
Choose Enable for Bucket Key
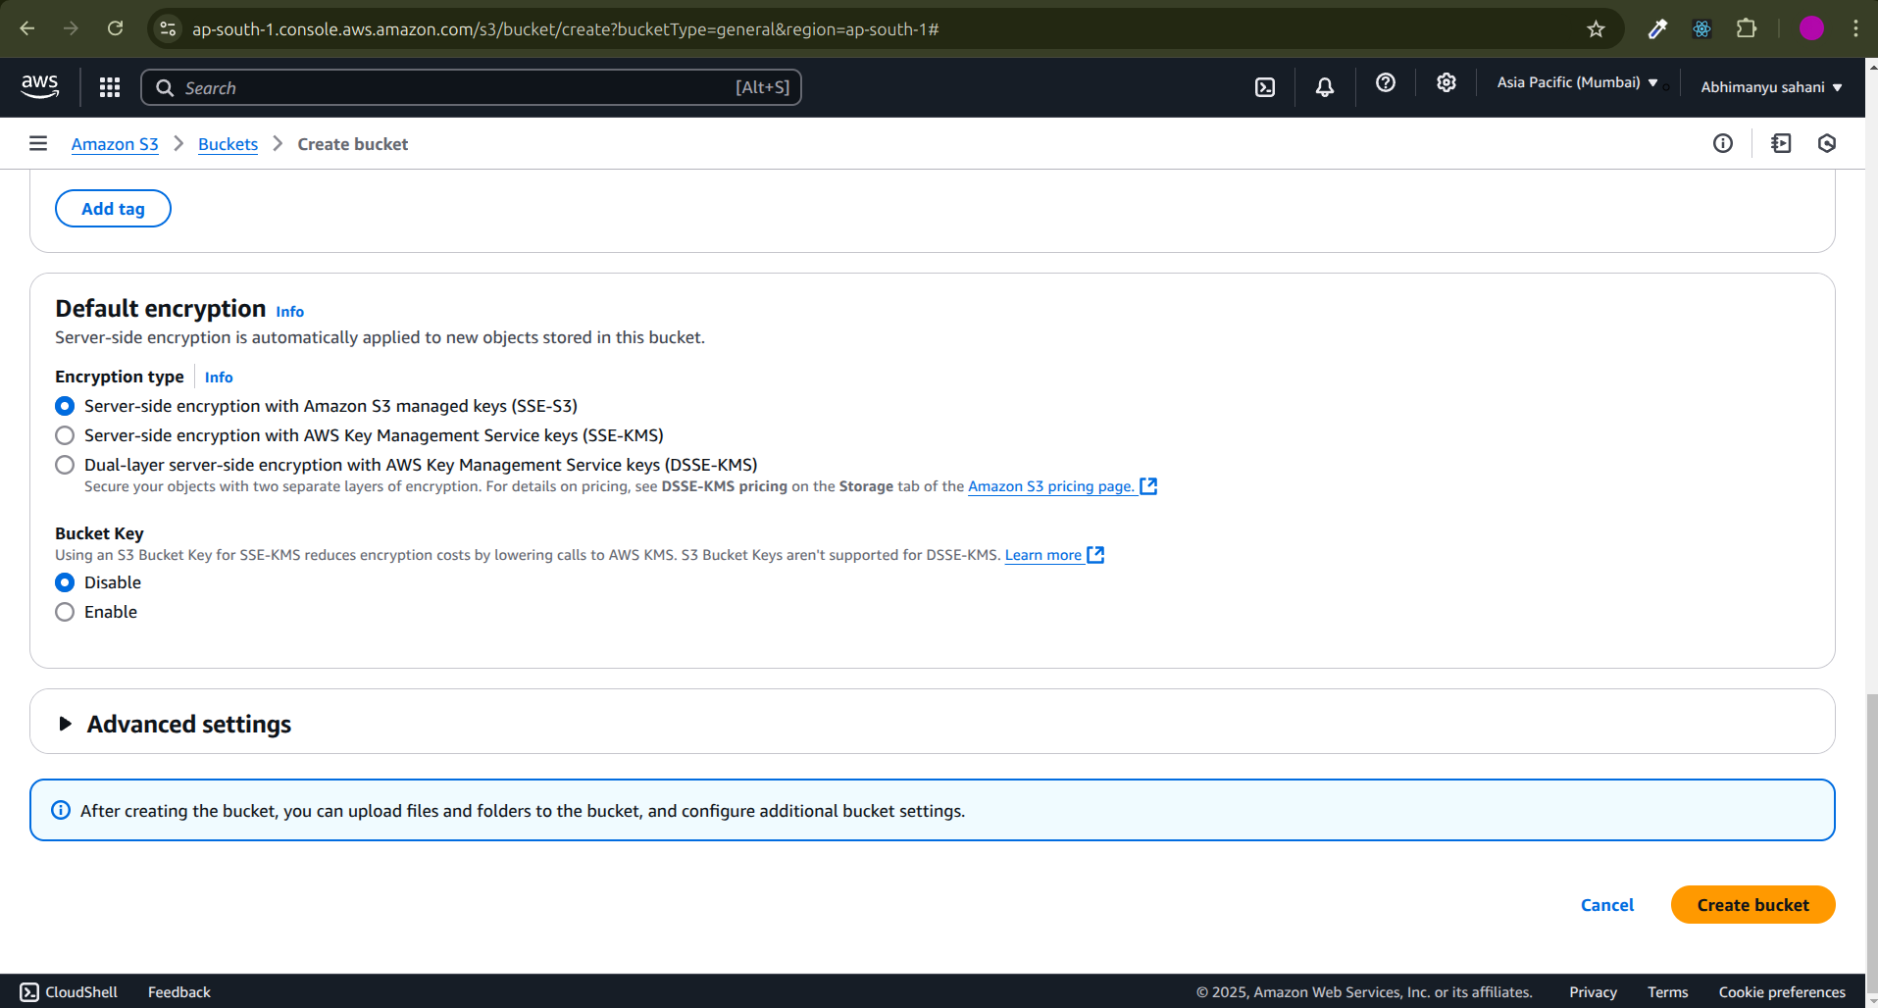(65, 612)
